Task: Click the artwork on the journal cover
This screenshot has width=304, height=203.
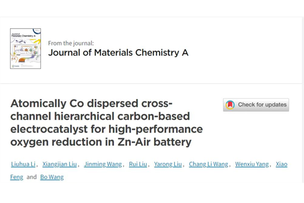Action: coord(25,51)
